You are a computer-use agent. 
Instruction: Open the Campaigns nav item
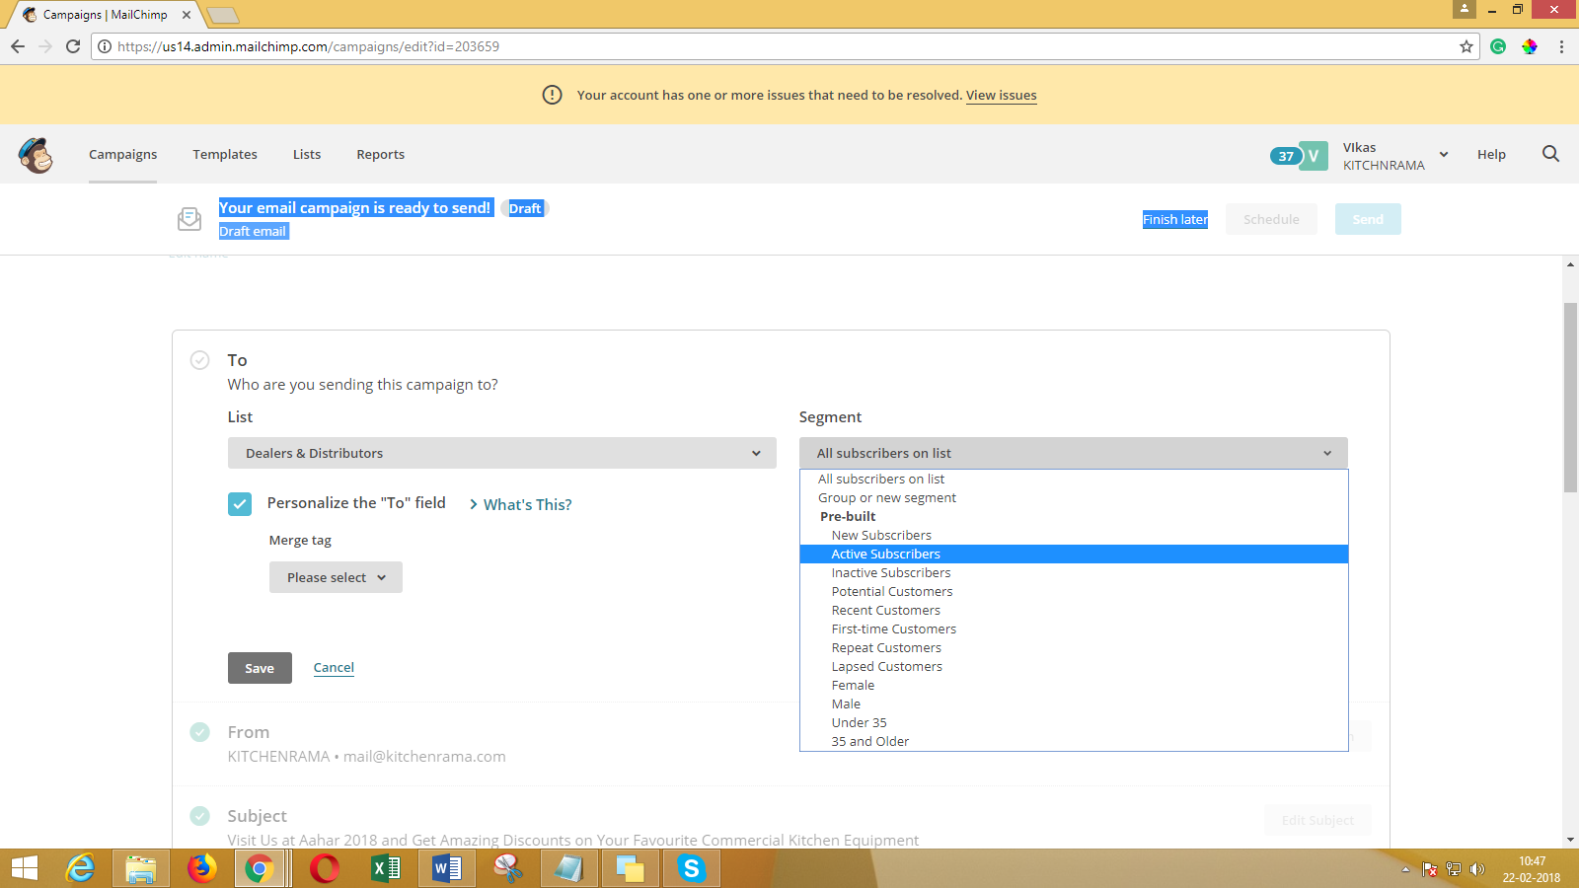pos(123,154)
